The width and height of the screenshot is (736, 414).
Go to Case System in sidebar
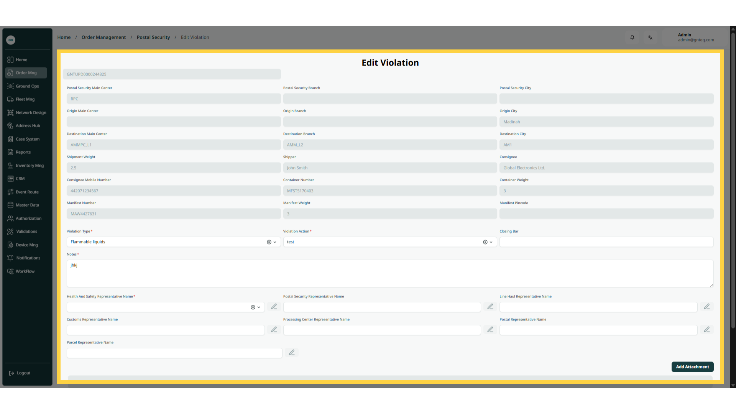[x=27, y=139]
